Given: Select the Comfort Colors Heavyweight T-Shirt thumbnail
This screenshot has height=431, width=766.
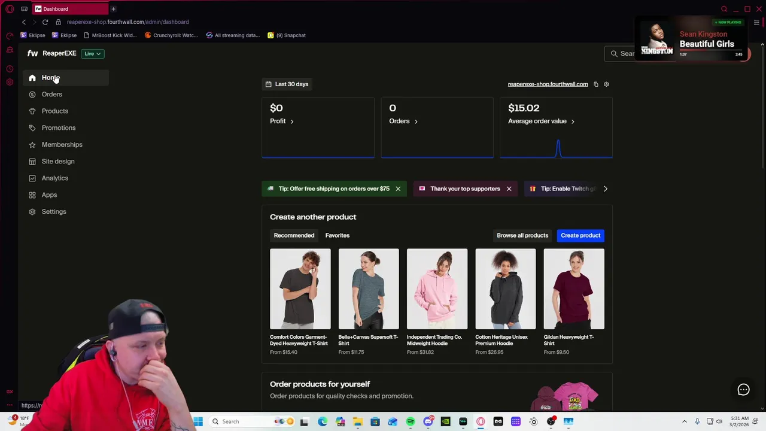Looking at the screenshot, I should pyautogui.click(x=300, y=289).
